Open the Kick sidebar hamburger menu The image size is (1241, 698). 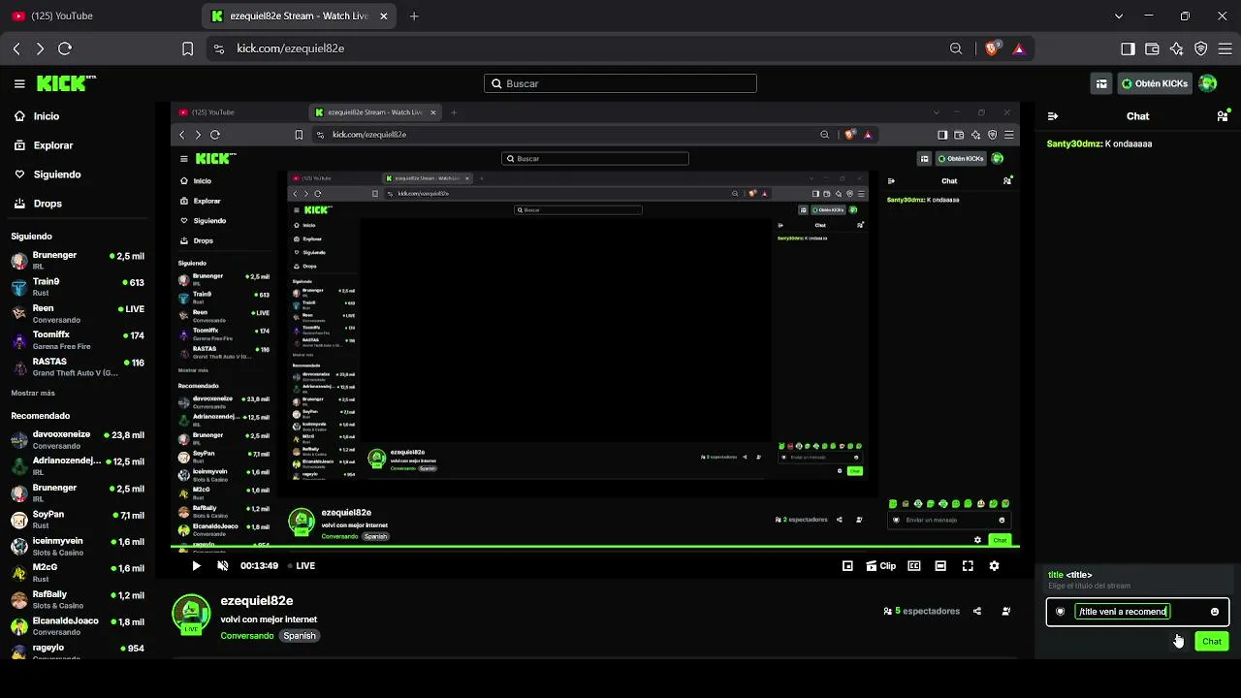[19, 83]
